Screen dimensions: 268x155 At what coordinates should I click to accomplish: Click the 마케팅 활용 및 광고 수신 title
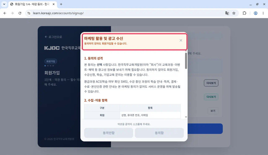103,38
